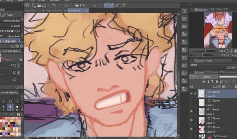Open Normal blending mode dropdown
Viewport: 237px width, 139px height.
[x=208, y=77]
